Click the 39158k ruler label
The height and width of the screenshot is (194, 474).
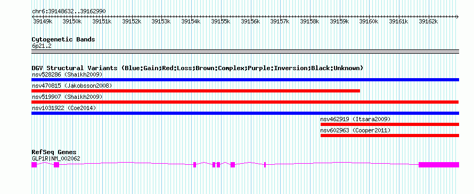310,22
